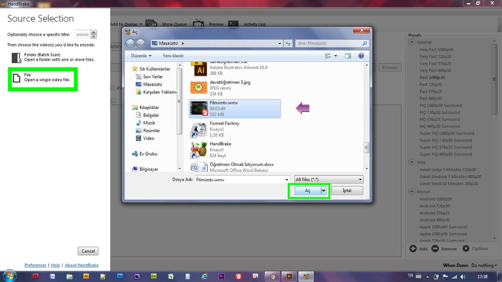Click Cancel in Source Selection panel

88,251
